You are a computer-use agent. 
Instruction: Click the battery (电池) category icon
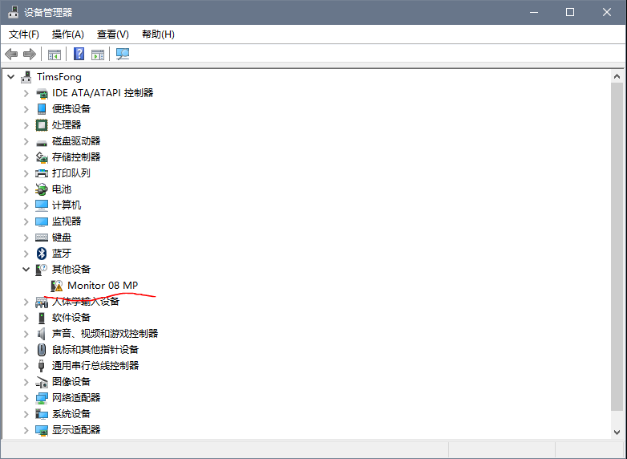[42, 189]
